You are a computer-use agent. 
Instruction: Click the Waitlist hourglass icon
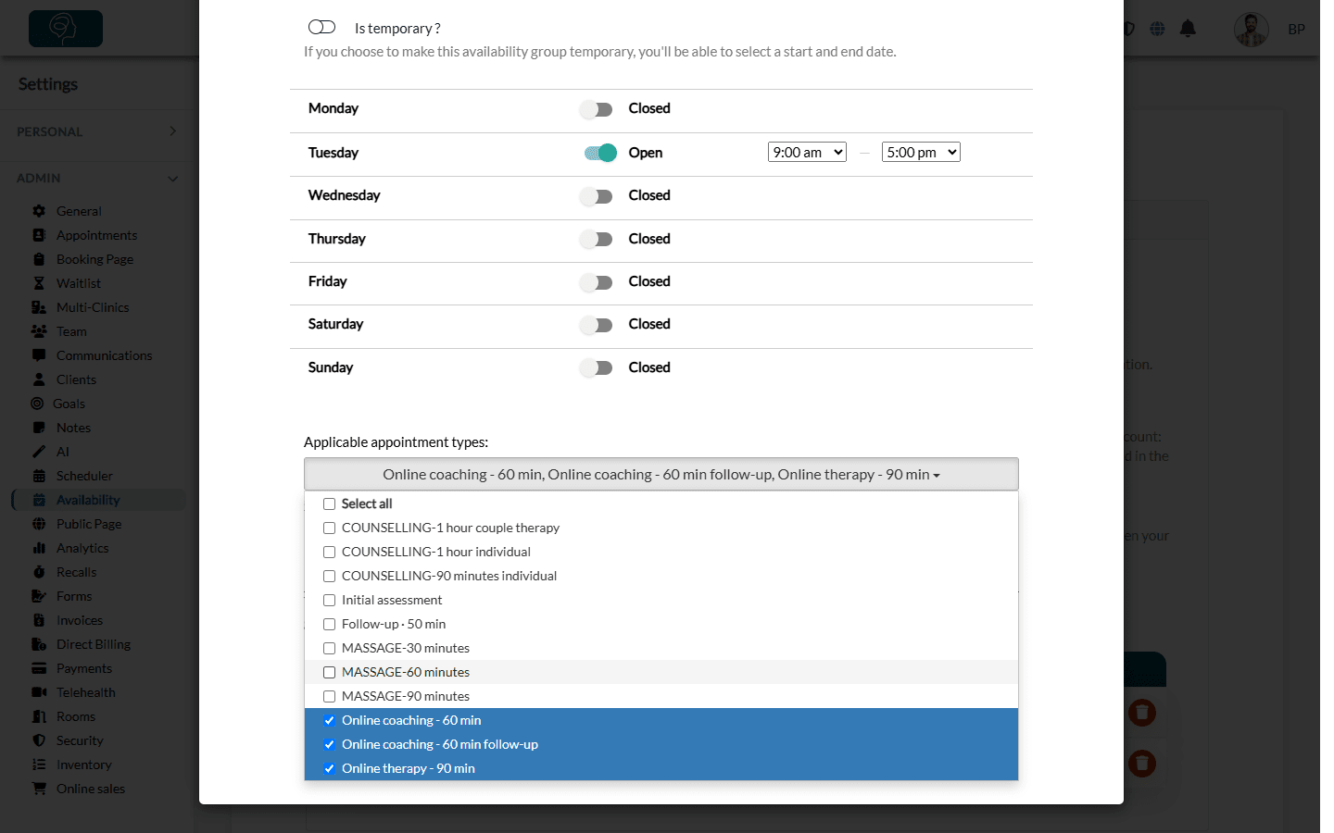coord(39,283)
